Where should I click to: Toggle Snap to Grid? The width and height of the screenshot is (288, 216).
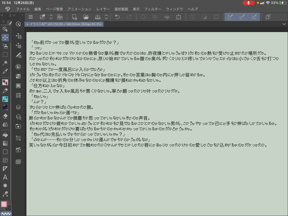tap(254, 17)
